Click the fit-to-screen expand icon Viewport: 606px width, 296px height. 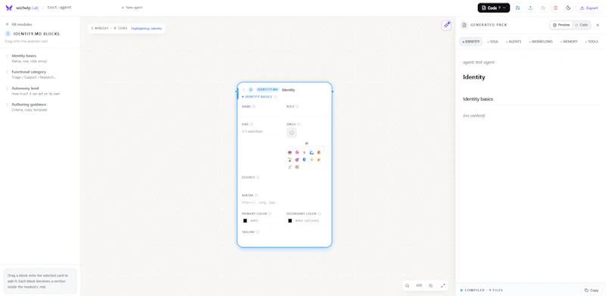(x=443, y=285)
